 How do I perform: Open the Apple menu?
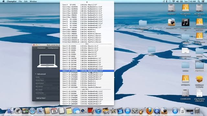click(4, 1)
